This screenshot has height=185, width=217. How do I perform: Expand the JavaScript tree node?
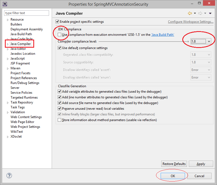pos(8,59)
